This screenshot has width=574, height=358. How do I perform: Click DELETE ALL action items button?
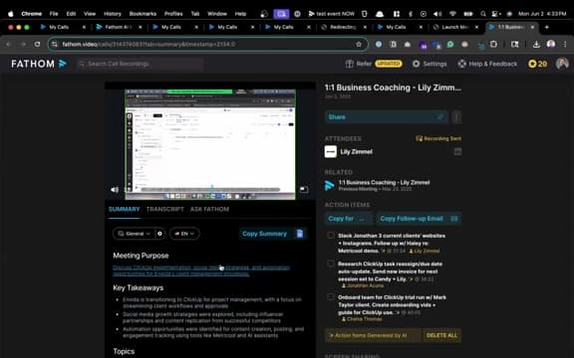[x=441, y=335]
